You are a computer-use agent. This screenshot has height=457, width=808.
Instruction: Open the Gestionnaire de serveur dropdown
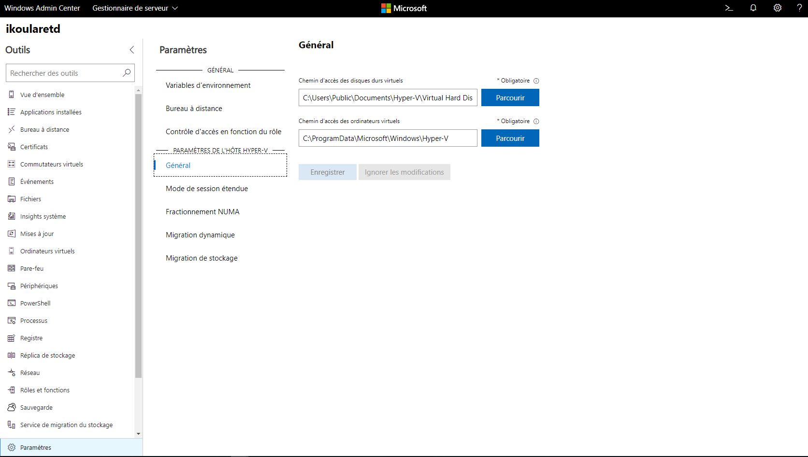(x=135, y=8)
